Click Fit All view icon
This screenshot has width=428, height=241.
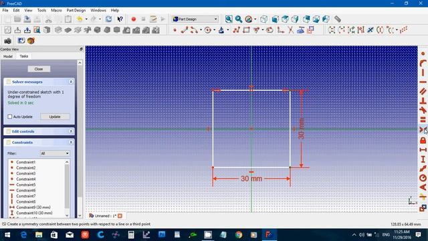click(x=229, y=19)
